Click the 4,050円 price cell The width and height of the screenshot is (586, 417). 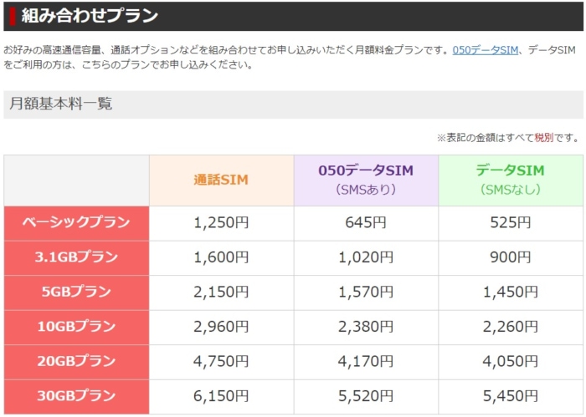tap(511, 362)
